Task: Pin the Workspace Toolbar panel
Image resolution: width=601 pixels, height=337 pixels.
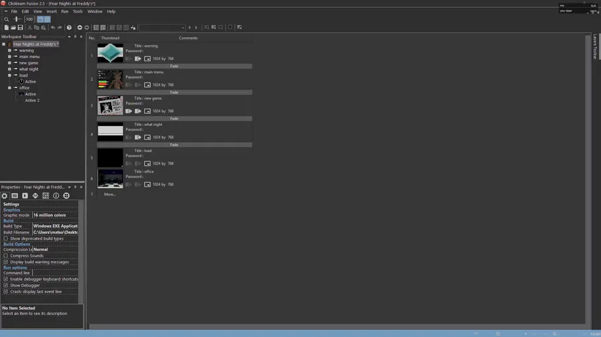Action: pyautogui.click(x=75, y=37)
